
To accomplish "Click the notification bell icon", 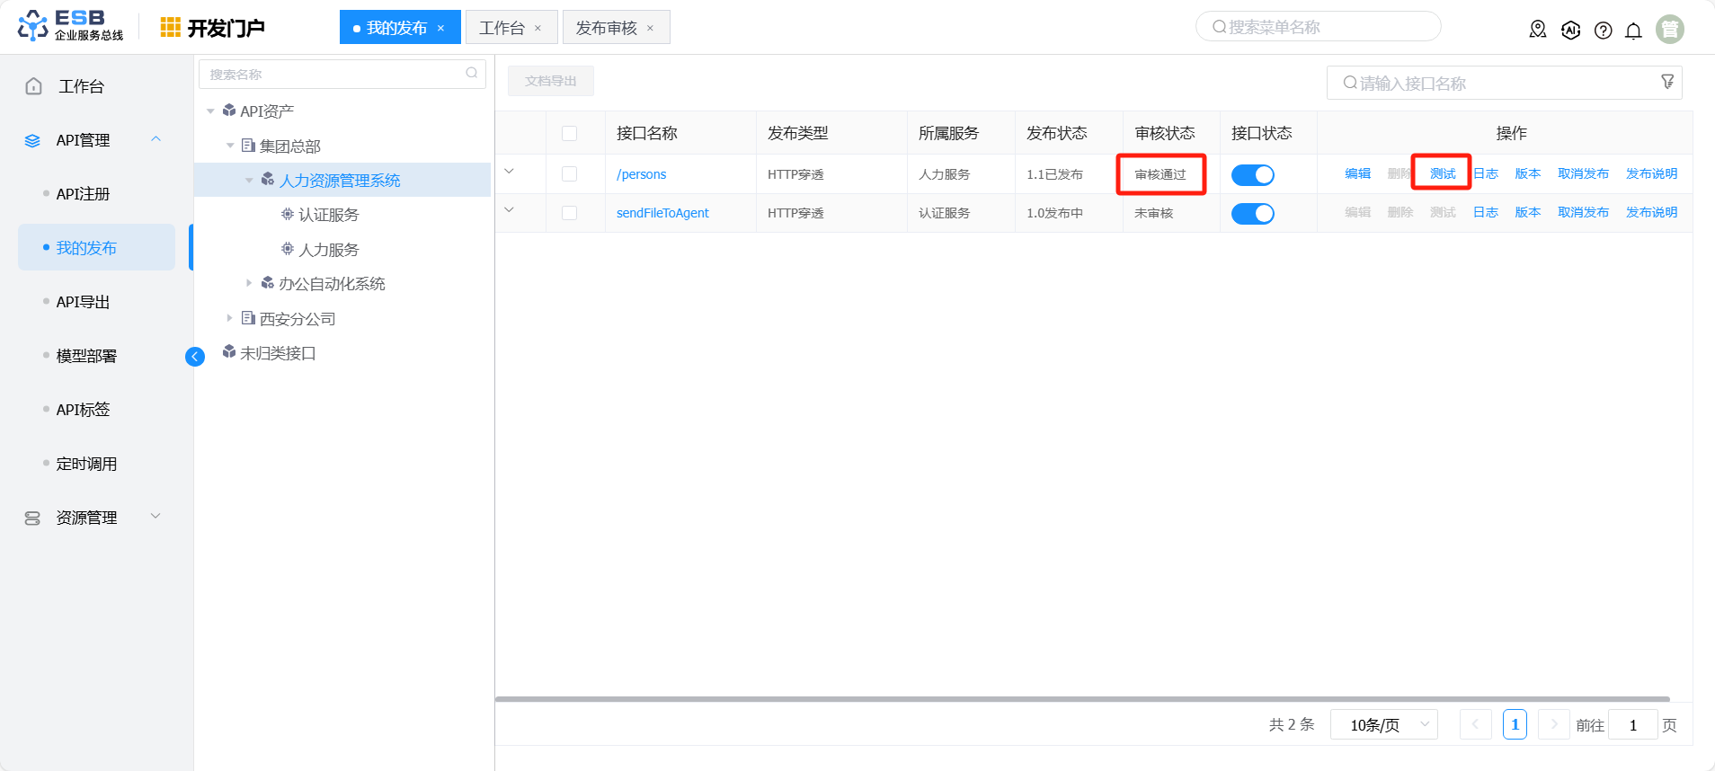I will 1633,31.
